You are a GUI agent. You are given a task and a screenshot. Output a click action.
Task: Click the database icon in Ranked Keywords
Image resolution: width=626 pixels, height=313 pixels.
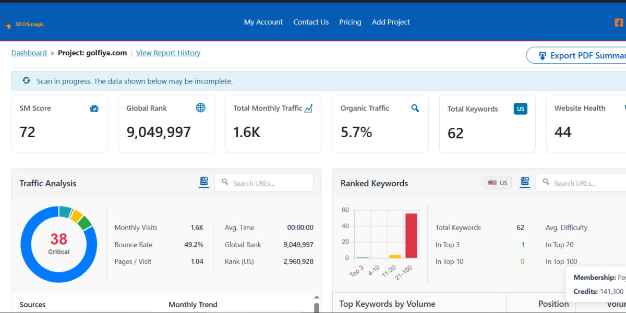[x=525, y=182]
